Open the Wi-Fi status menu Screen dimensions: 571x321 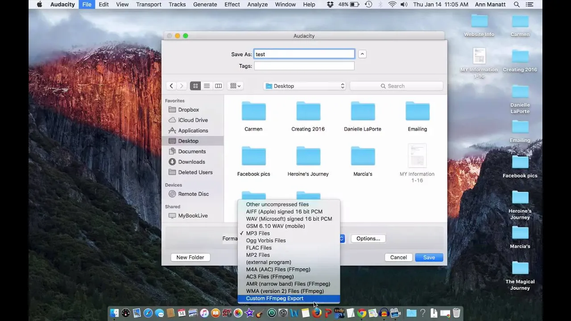392,4
